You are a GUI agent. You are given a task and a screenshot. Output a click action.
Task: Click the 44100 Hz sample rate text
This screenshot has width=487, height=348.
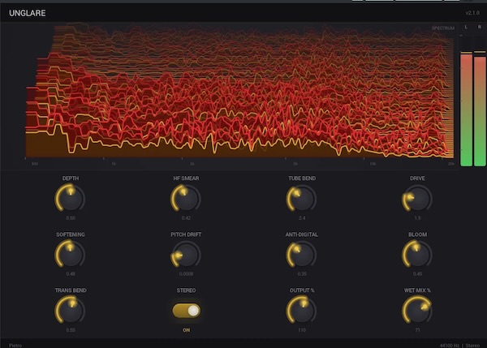pyautogui.click(x=450, y=346)
